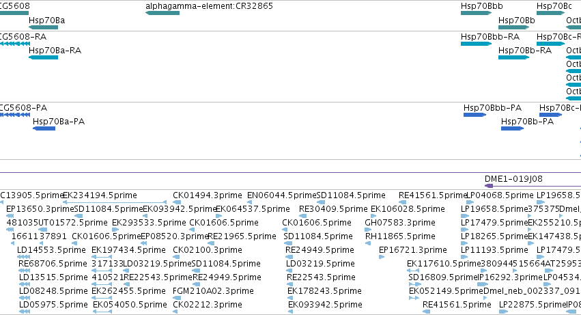
Task: Click the 317133 feature label
Action: point(107,264)
